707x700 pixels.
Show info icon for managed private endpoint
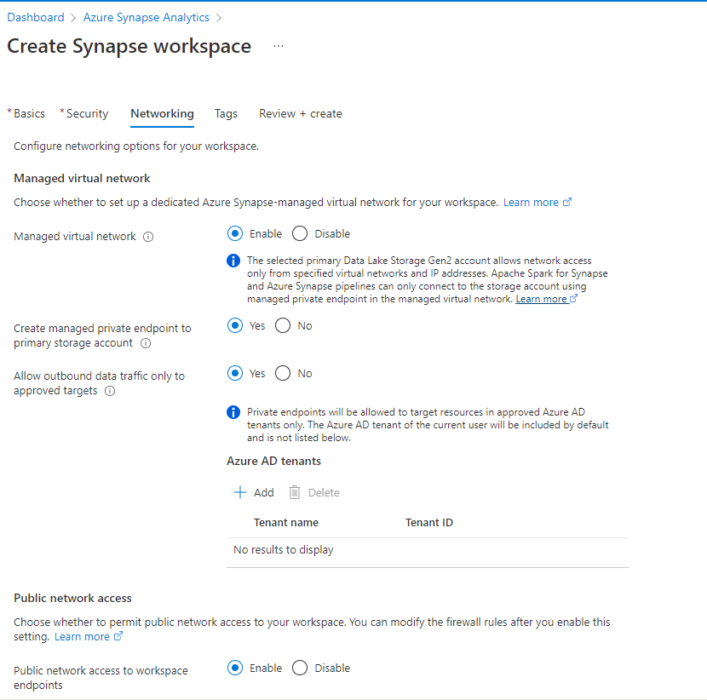146,343
